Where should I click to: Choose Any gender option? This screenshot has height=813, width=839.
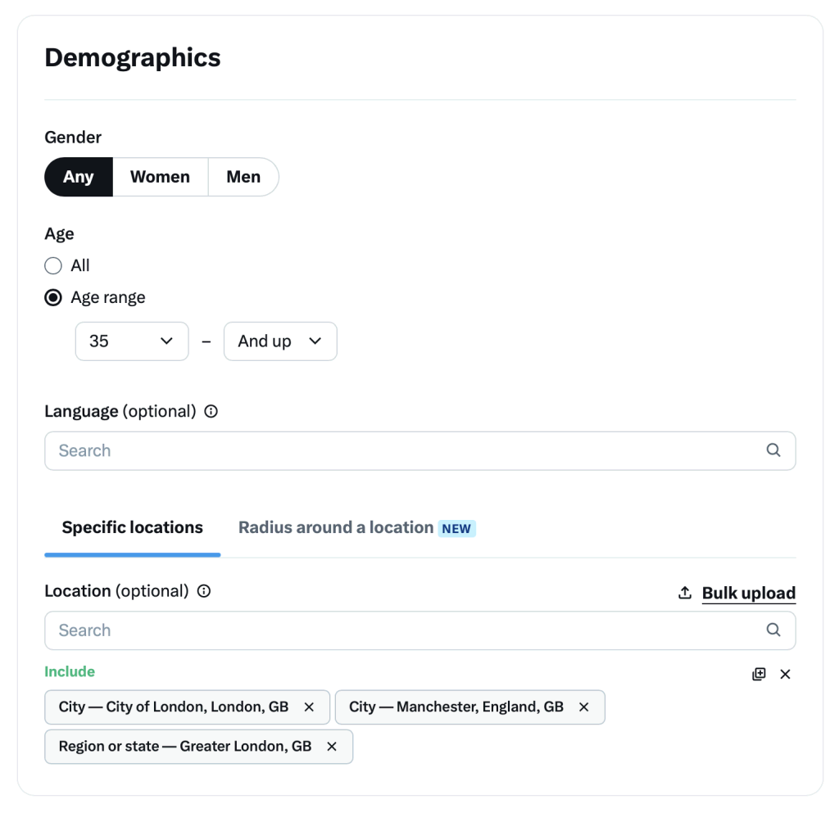point(79,177)
